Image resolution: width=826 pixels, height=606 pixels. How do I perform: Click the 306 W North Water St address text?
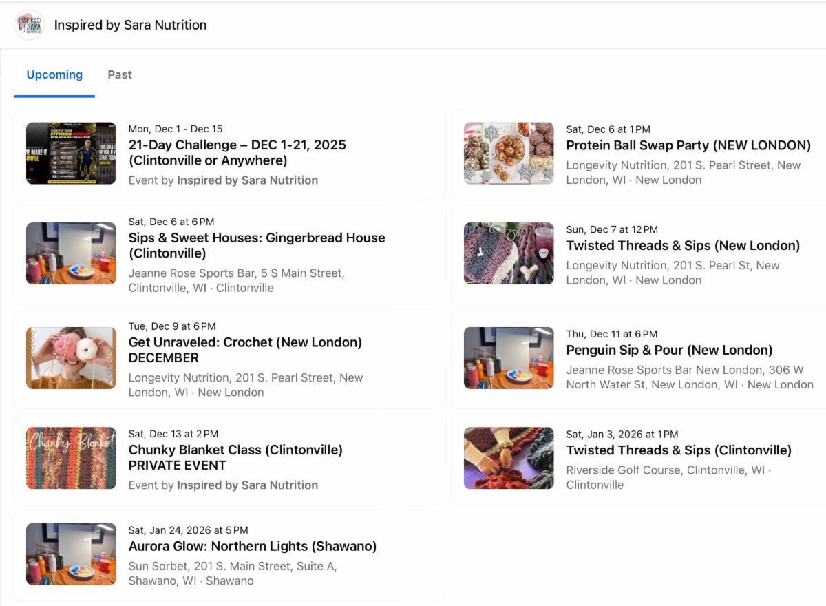(690, 377)
